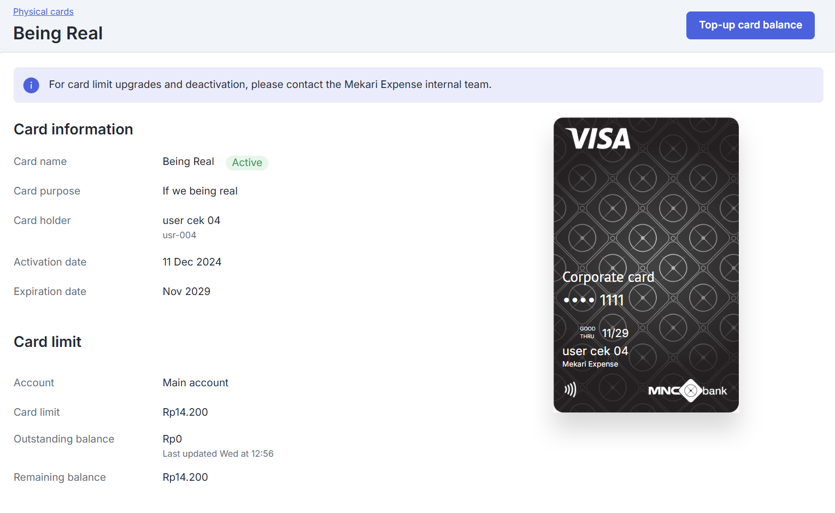Click the Remaining balance amount Rp14.200
Screen dimensions: 835x513
[x=185, y=477]
